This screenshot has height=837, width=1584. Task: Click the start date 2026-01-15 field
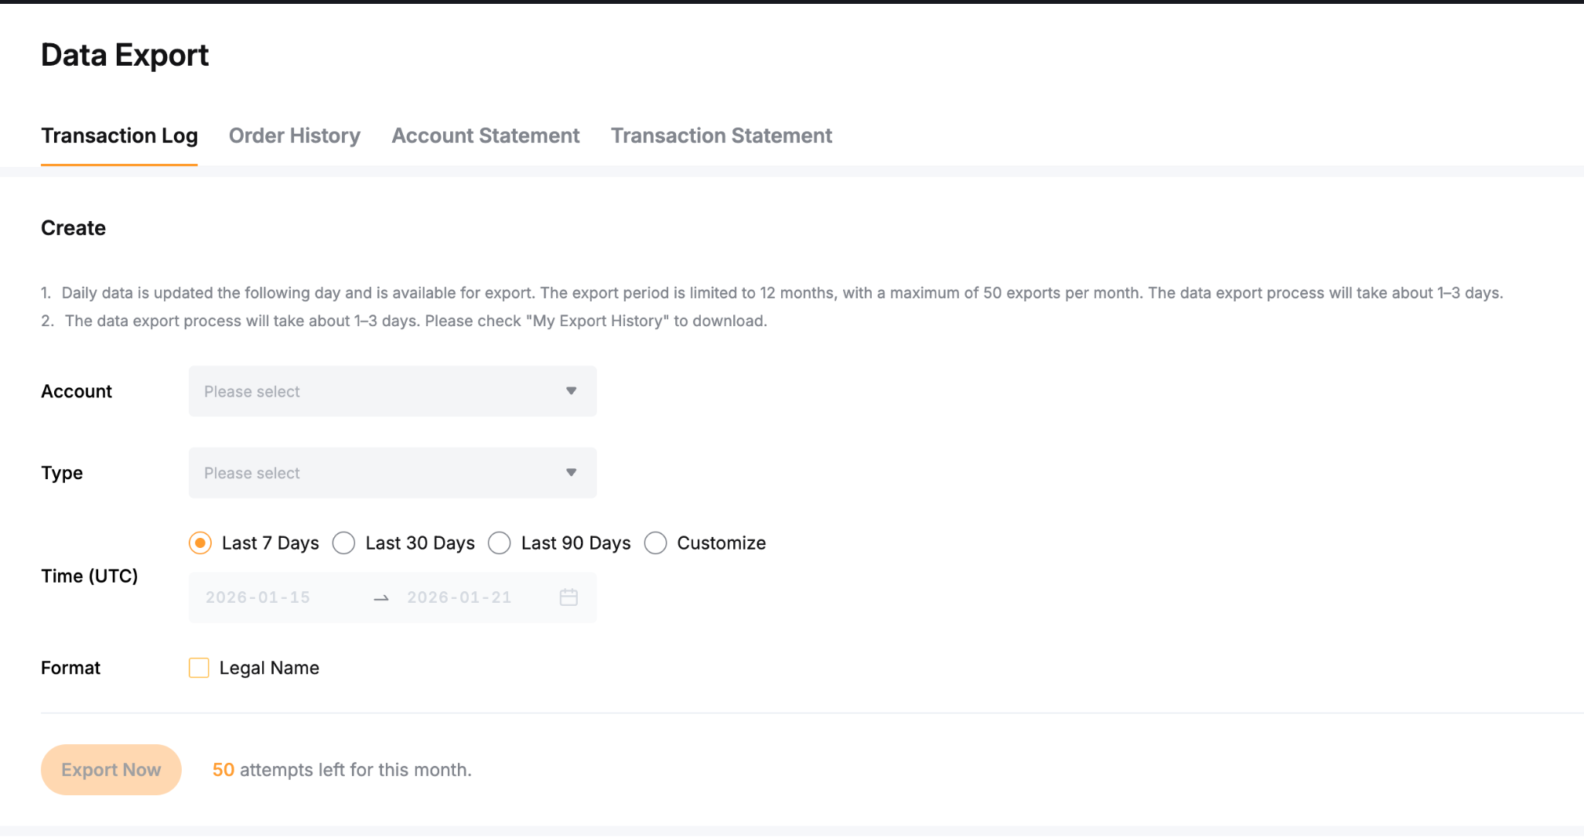coord(258,597)
